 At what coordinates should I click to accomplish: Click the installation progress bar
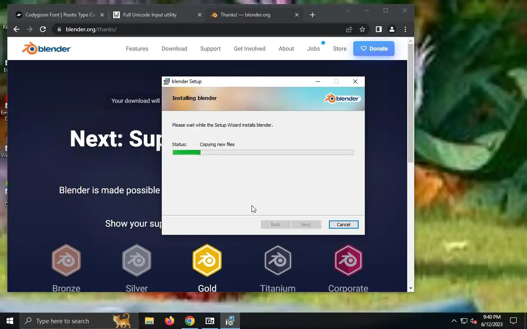[263, 153]
